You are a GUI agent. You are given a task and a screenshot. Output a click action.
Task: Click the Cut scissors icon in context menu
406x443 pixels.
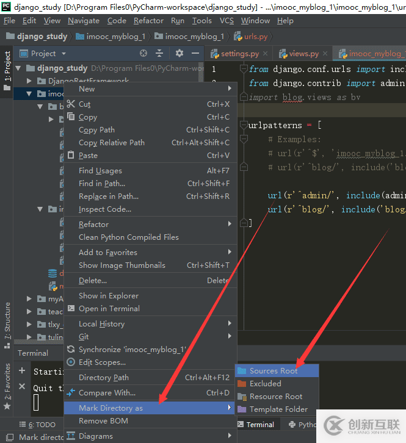pyautogui.click(x=71, y=104)
